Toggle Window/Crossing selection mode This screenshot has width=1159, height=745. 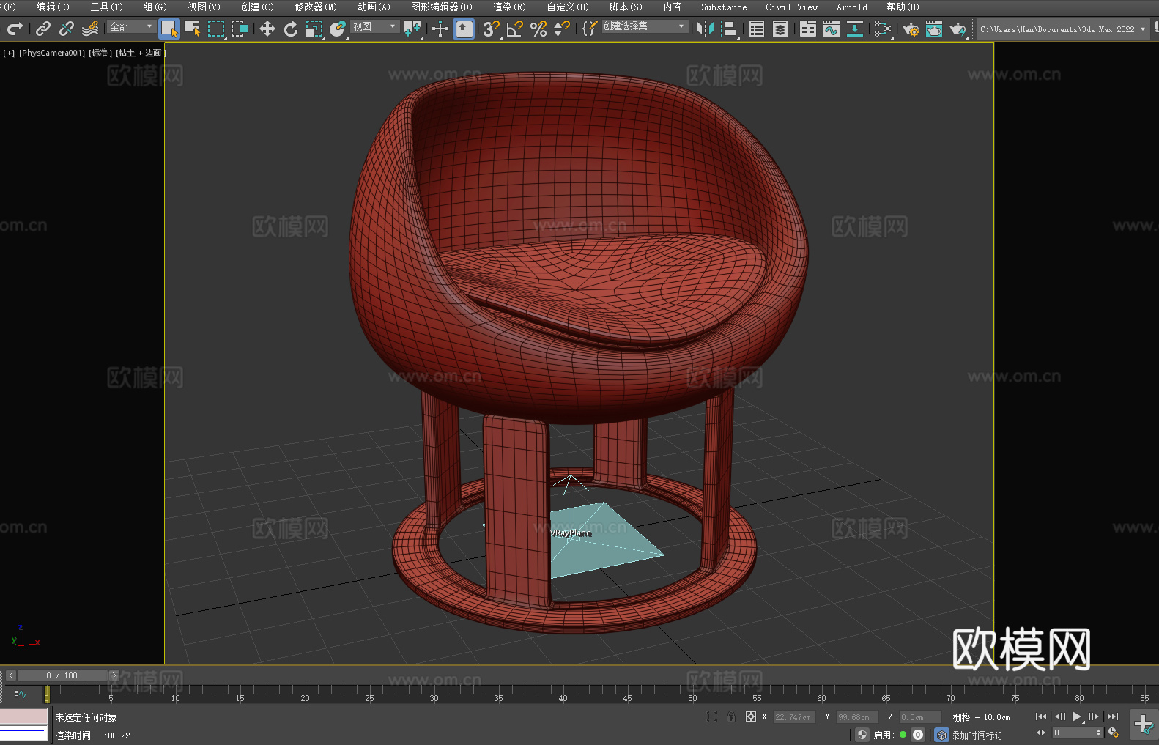(240, 29)
